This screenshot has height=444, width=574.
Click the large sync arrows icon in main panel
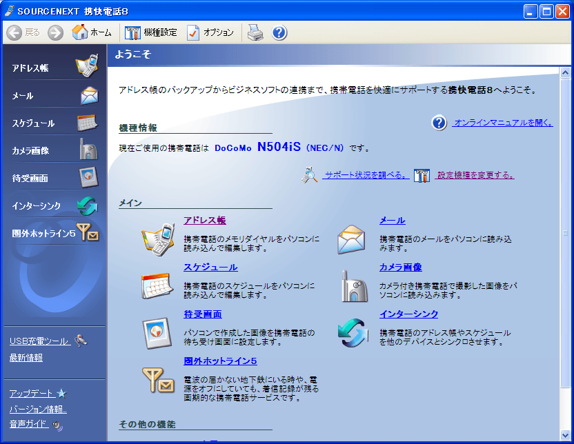point(353,333)
